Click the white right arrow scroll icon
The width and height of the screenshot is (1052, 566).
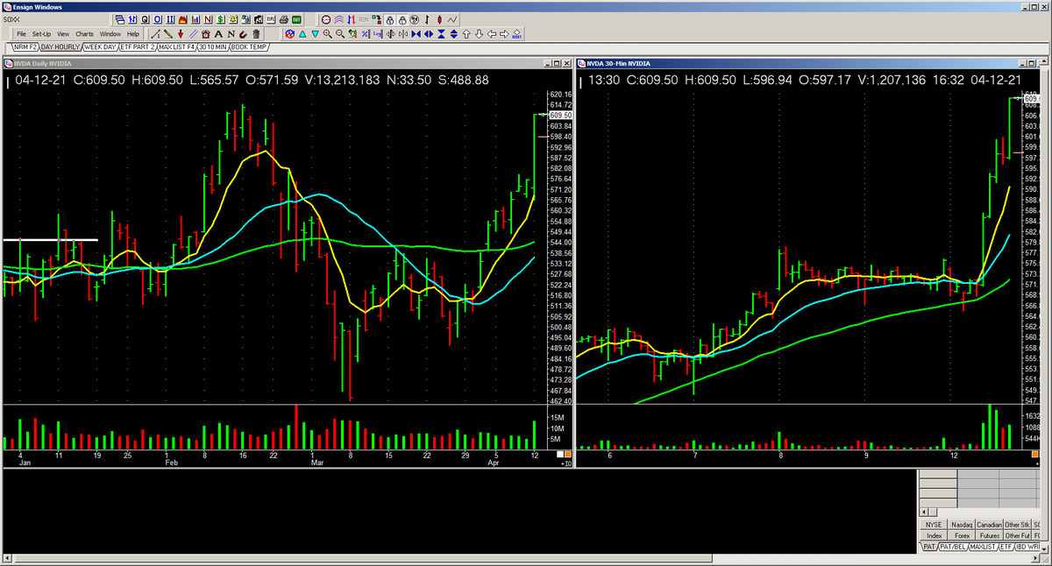504,34
